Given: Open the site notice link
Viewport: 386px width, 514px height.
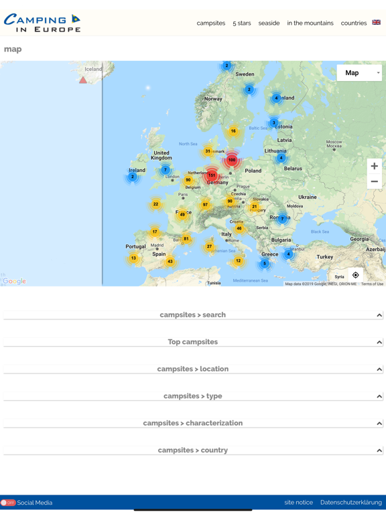Looking at the screenshot, I should click(x=299, y=502).
